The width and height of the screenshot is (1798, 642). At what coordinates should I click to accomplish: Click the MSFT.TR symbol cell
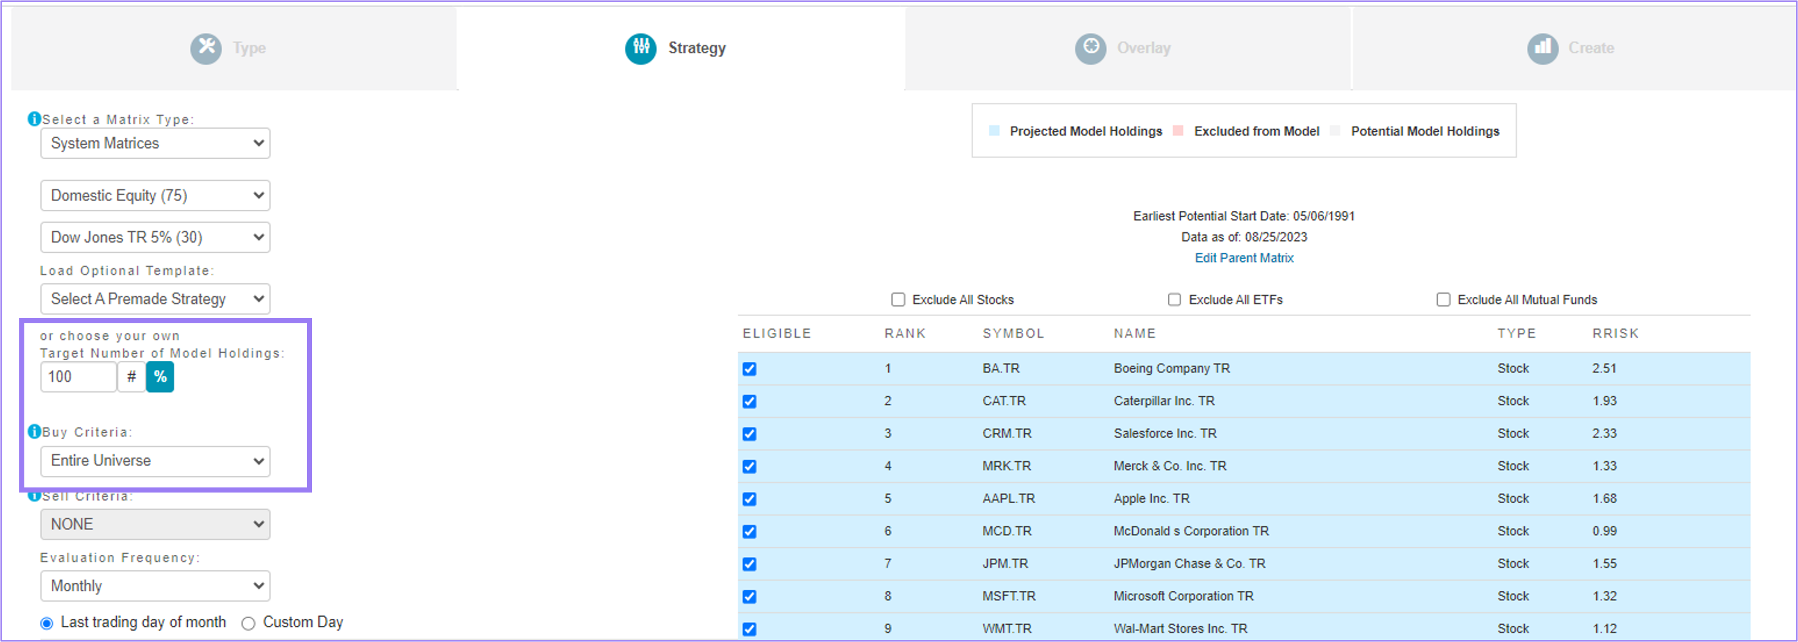(x=1009, y=596)
